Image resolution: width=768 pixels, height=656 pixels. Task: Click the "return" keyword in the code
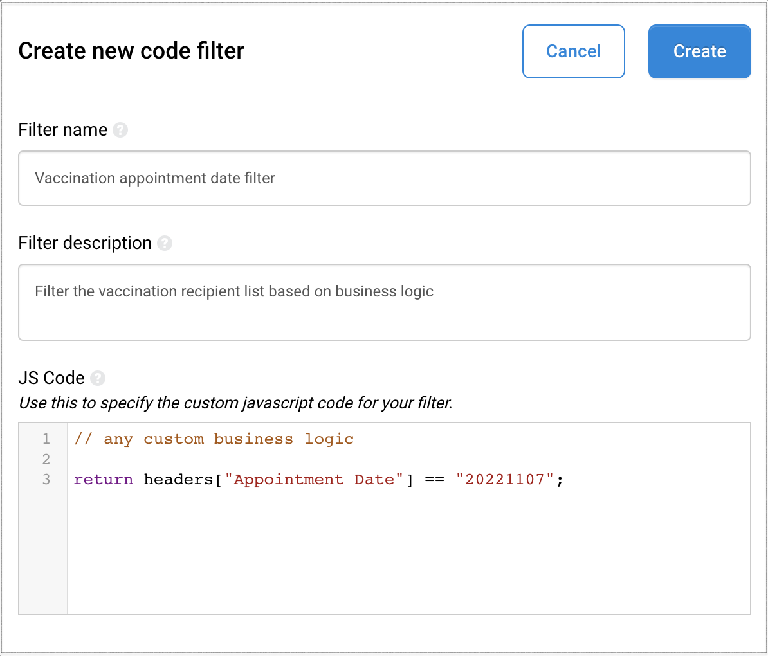103,480
